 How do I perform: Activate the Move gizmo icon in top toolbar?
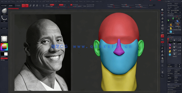click(x=30, y=6)
